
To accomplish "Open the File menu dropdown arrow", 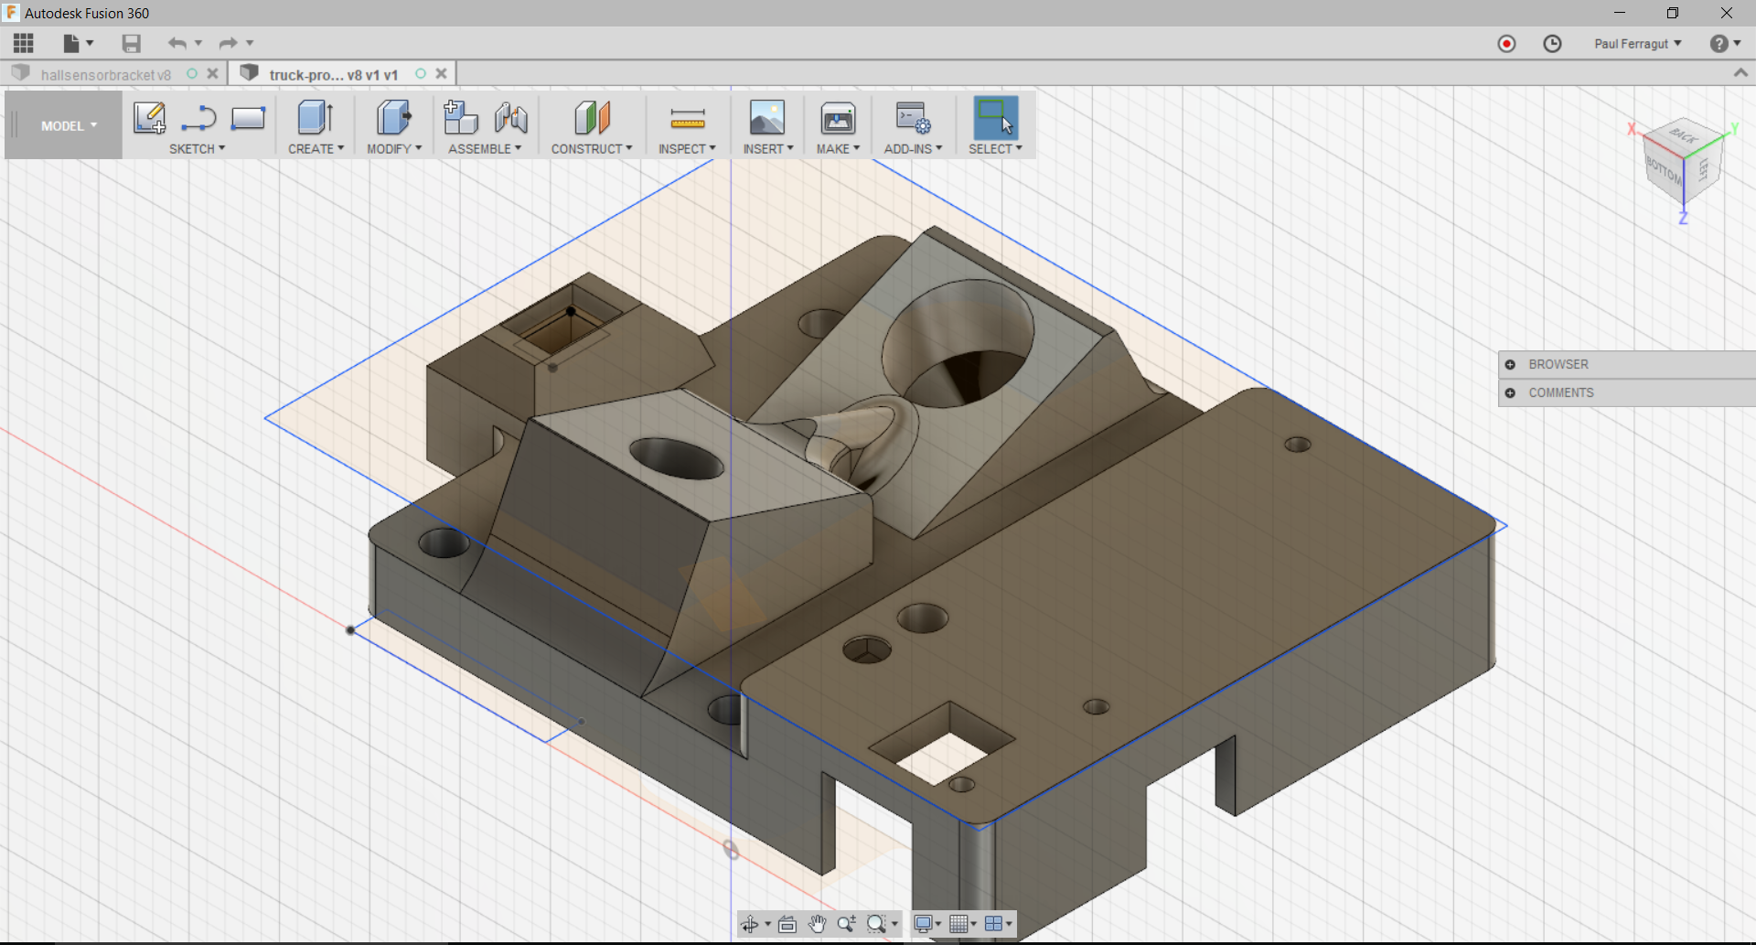I will pos(90,43).
